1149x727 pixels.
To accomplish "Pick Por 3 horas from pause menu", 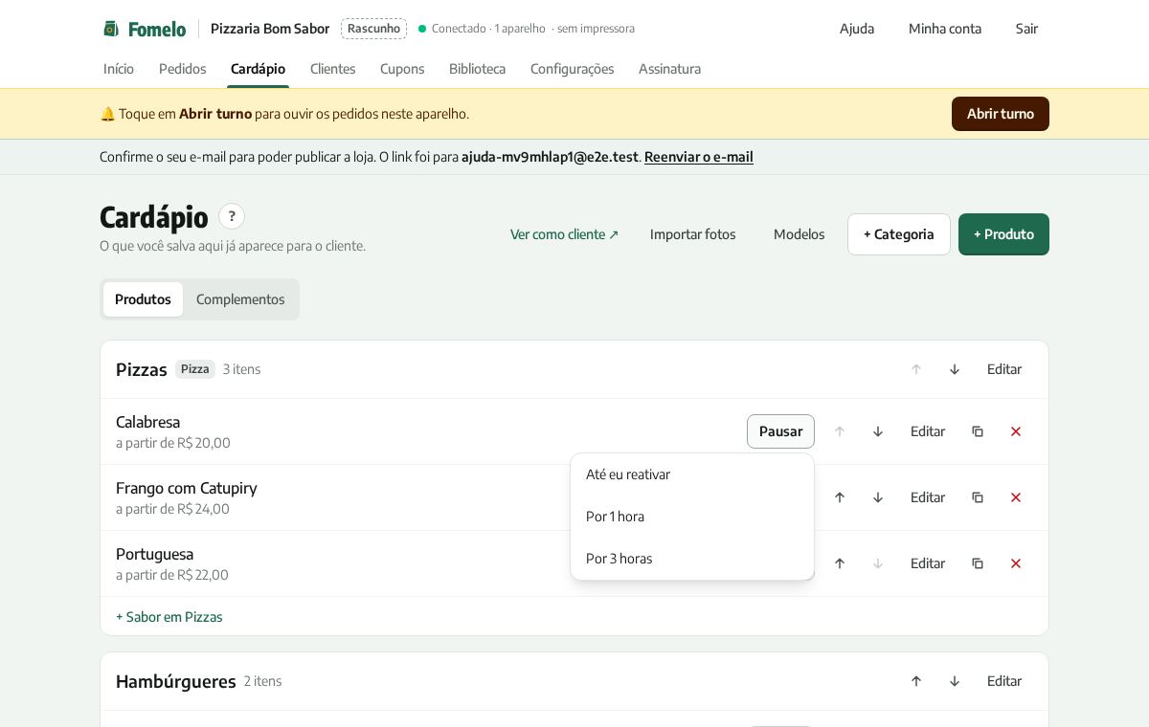I will (x=692, y=559).
